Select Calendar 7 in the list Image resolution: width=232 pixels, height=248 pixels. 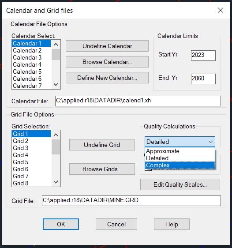tap(31, 86)
